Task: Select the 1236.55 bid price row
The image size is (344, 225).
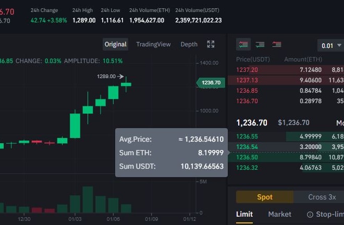Action: pos(286,136)
